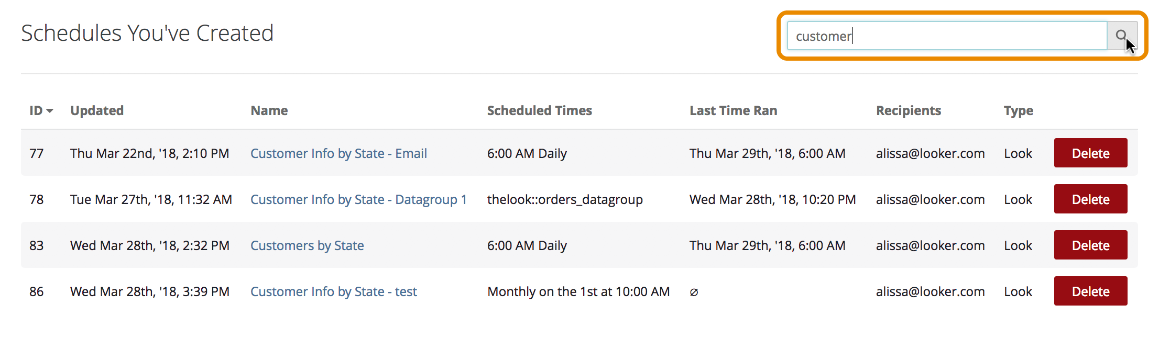Click the thelook::orders_datagroup scheduled time cell
The image size is (1159, 361).
[x=565, y=199]
